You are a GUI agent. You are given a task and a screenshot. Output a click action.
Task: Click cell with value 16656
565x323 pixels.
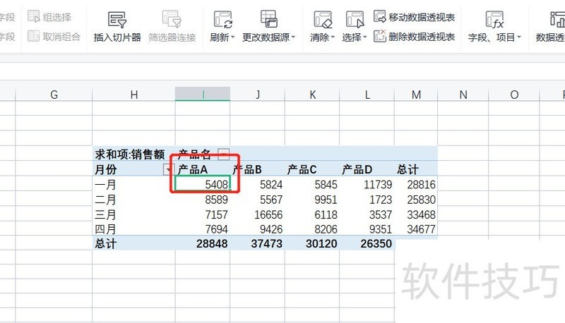(257, 214)
